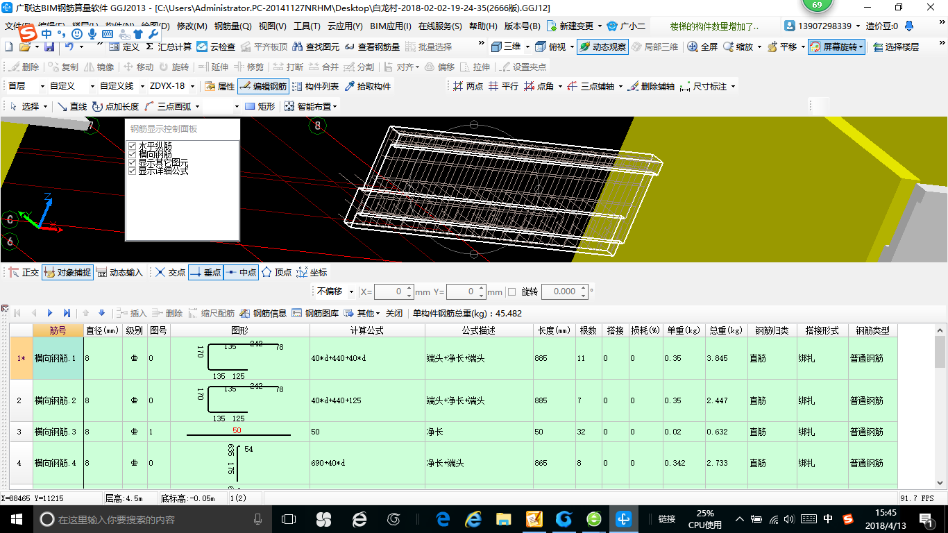
Task: Select the 直线 line drawing tool
Action: tap(71, 107)
